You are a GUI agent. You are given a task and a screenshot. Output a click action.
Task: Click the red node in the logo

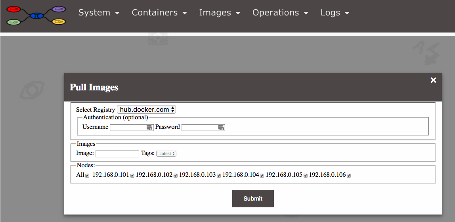click(14, 9)
